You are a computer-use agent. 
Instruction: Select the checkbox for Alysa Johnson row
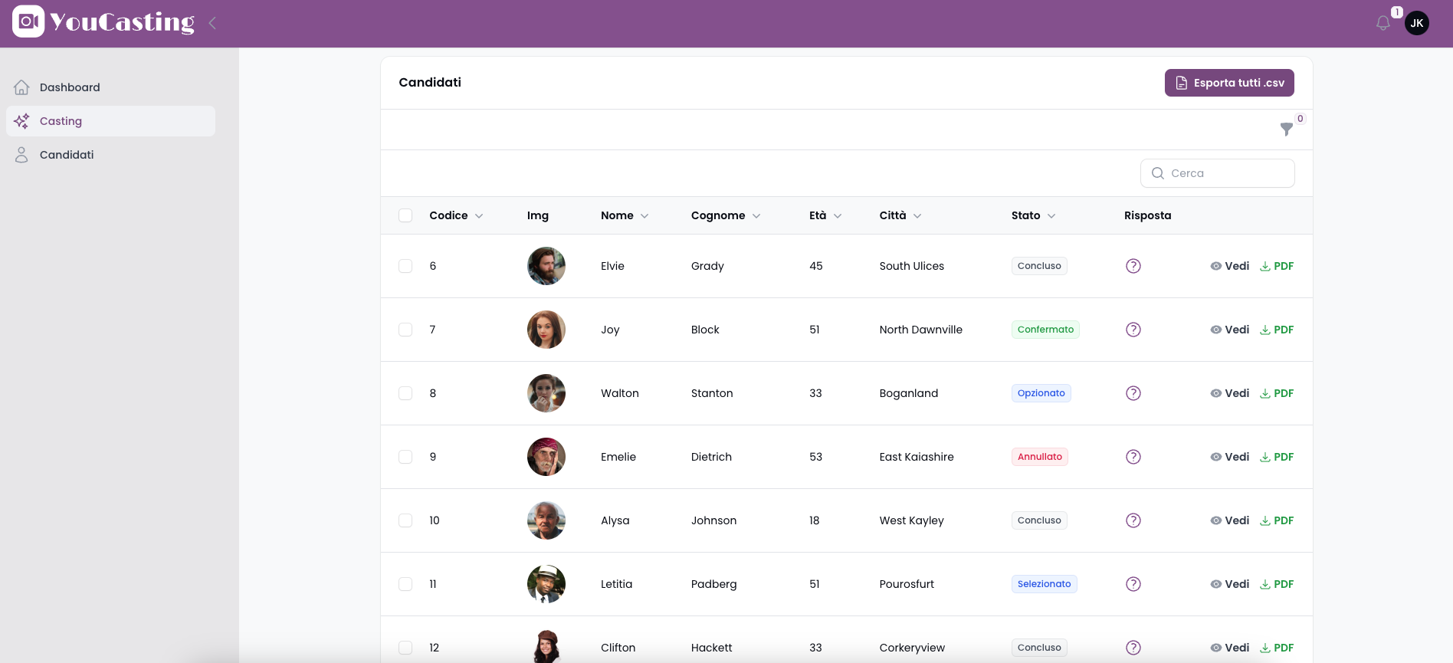tap(405, 520)
